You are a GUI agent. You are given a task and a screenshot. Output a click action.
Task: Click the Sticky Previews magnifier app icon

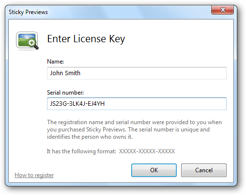[27, 41]
